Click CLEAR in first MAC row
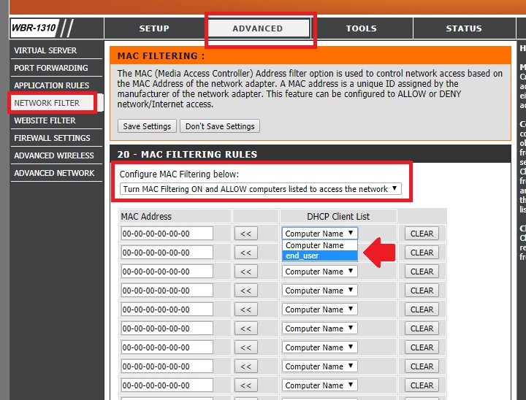The width and height of the screenshot is (526, 400). click(x=422, y=234)
